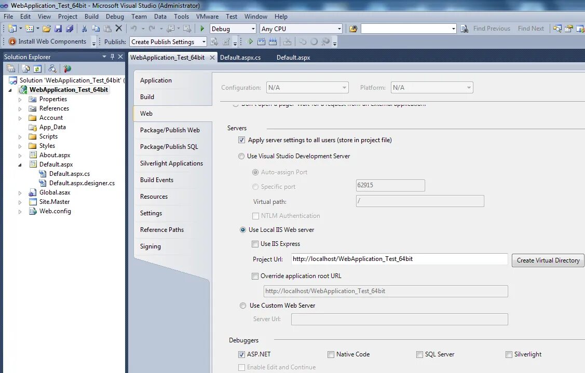
Task: Click the Add New Item toolbar icon
Action: [x=30, y=29]
